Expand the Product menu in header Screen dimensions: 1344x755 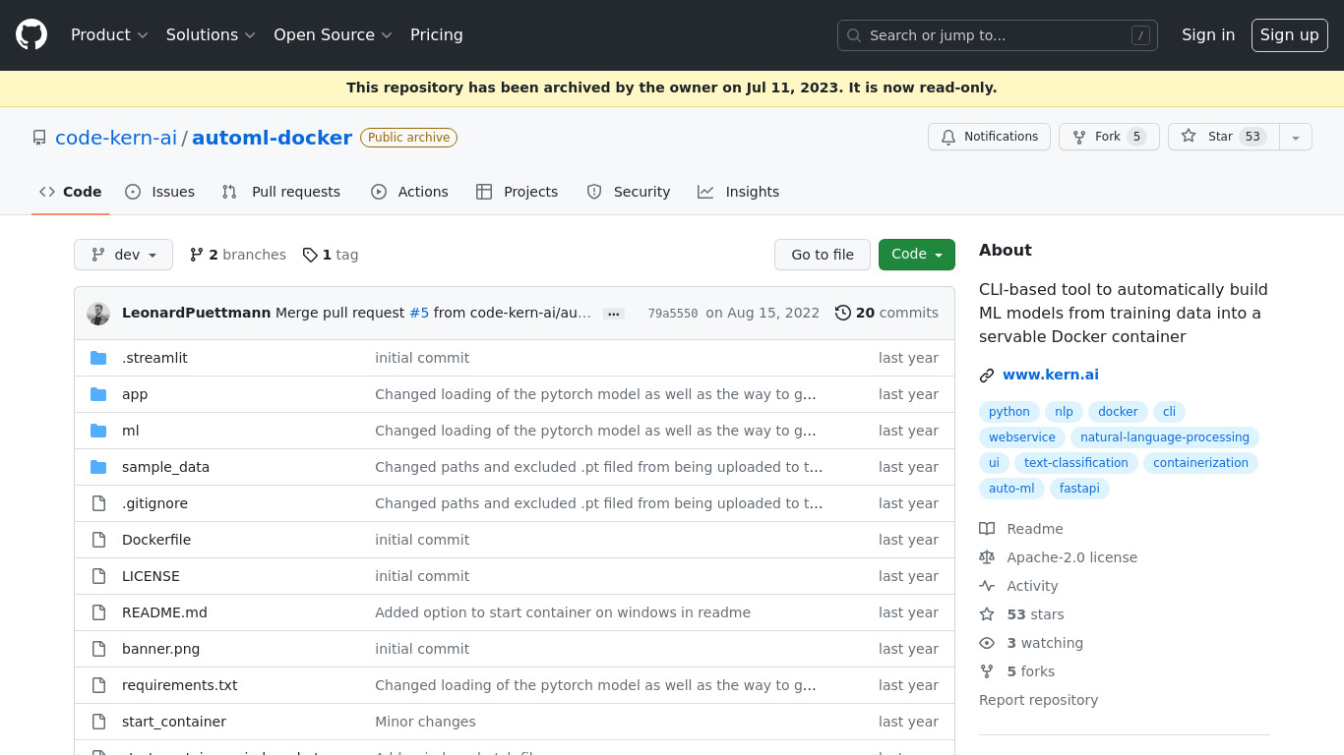coord(109,35)
